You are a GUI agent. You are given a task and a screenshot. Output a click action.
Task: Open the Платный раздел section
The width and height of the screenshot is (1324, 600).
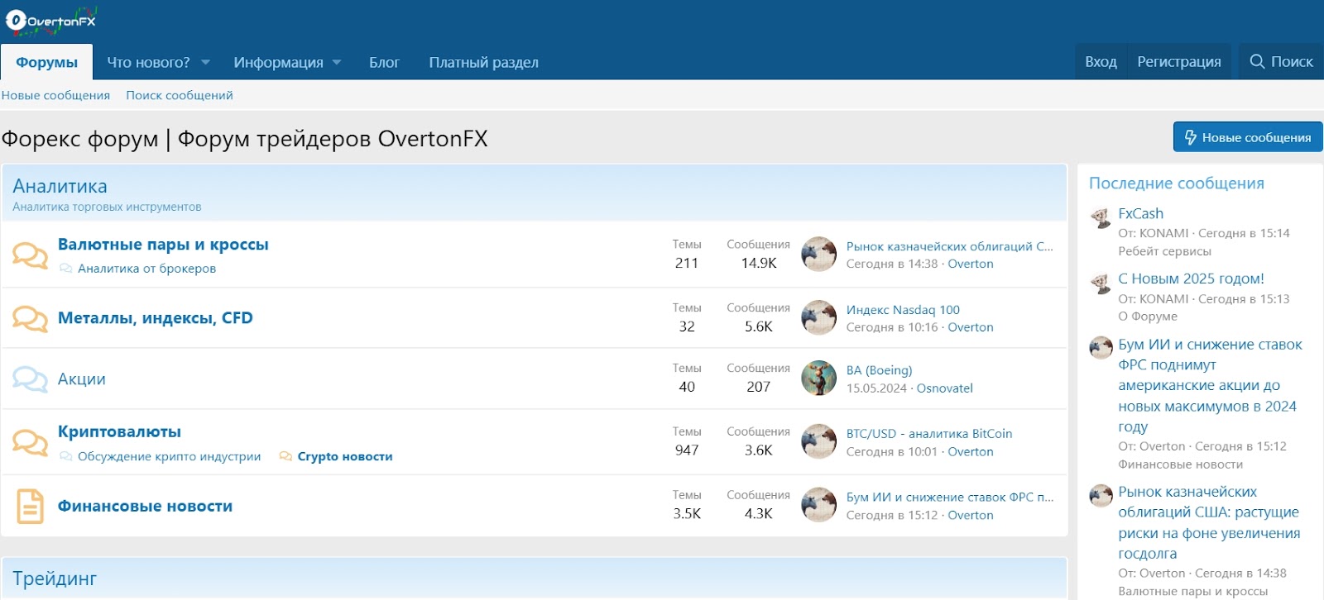click(x=483, y=63)
